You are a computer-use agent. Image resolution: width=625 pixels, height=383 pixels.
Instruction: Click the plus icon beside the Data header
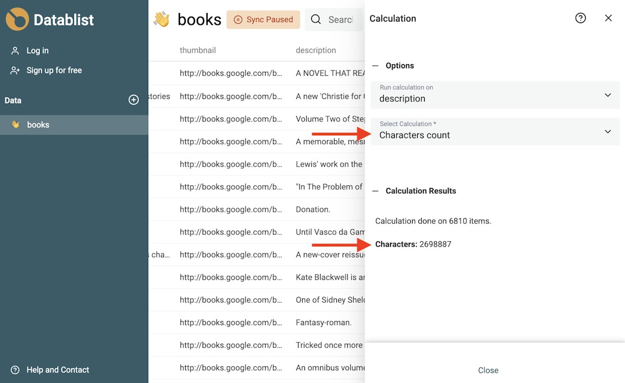pyautogui.click(x=134, y=100)
